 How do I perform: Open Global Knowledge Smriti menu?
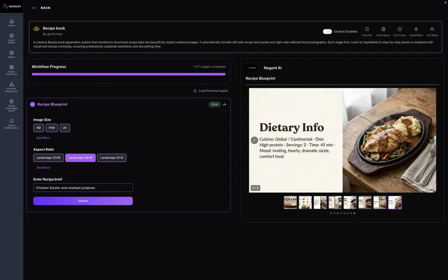click(12, 104)
